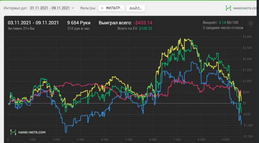Add a filter with the ФИЛЬТР button
The height and width of the screenshot is (143, 259).
pyautogui.click(x=111, y=8)
